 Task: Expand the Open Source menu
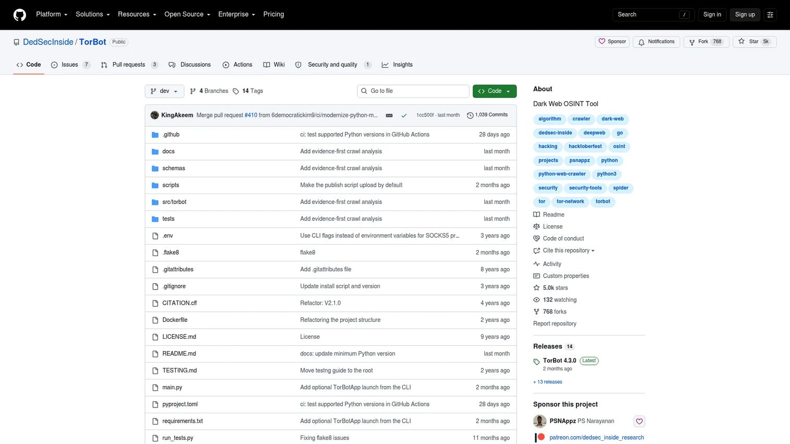[x=187, y=15]
